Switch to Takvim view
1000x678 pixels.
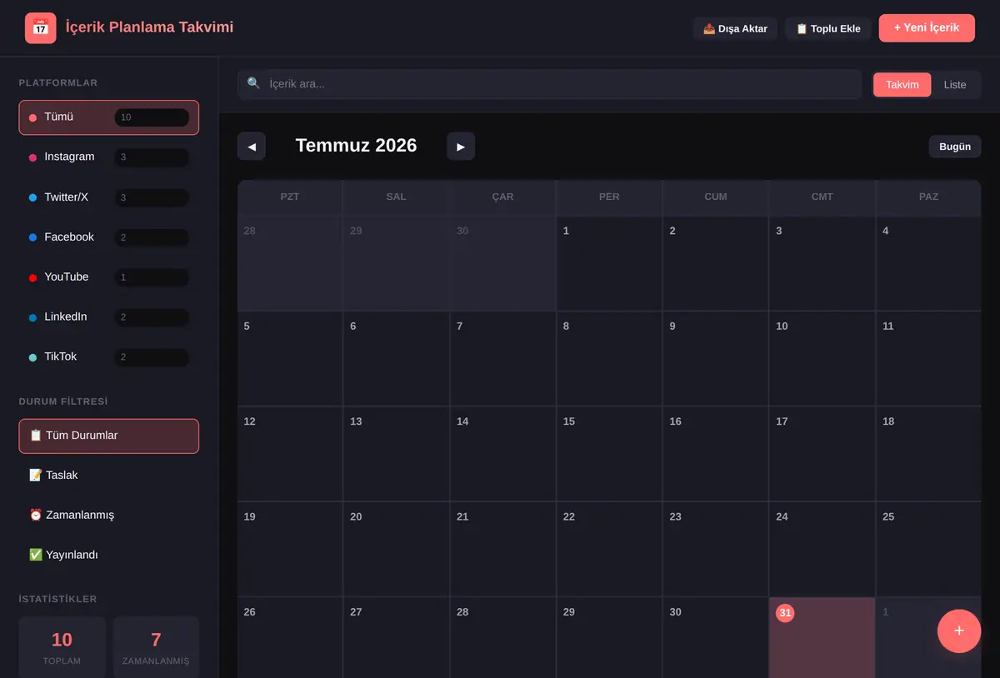pyautogui.click(x=902, y=85)
